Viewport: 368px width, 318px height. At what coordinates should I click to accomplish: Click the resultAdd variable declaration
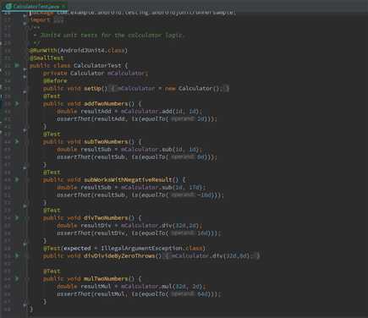click(96, 112)
